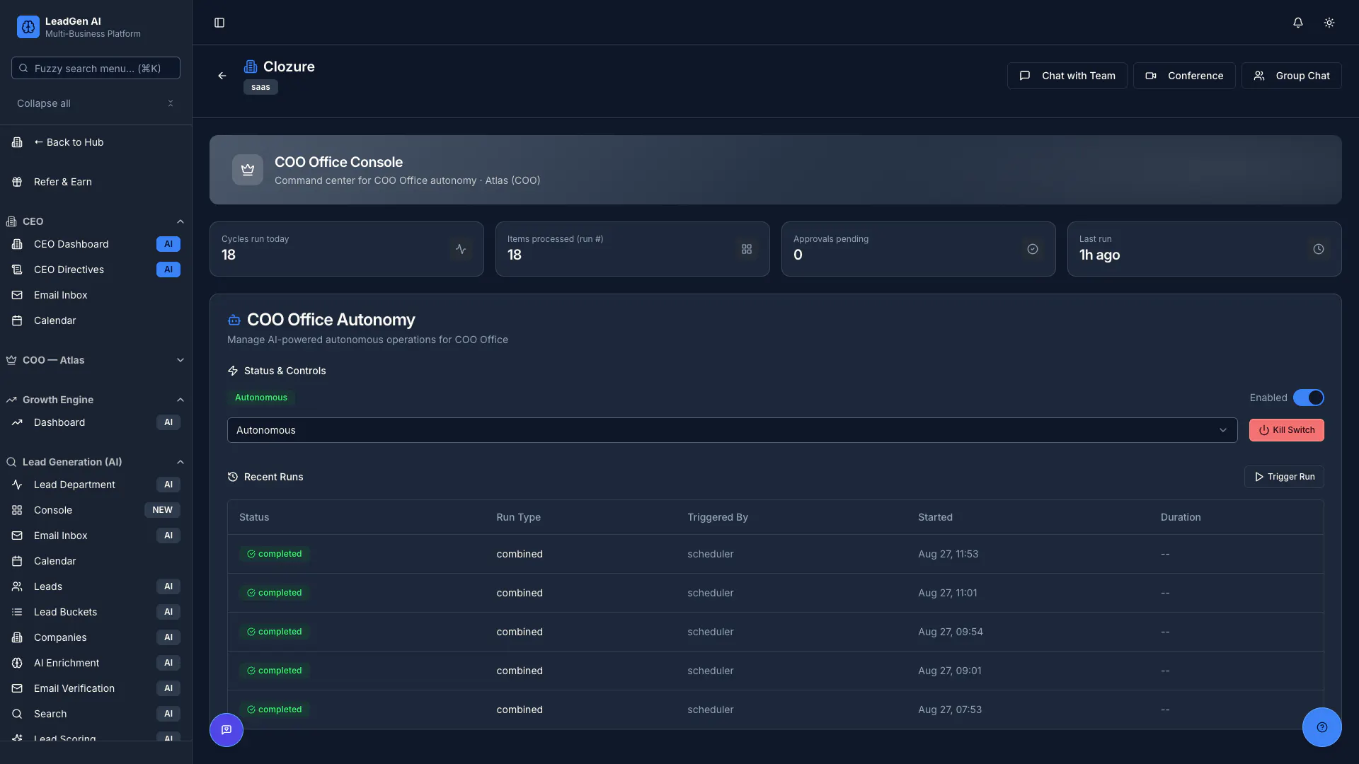This screenshot has height=764, width=1359.
Task: Open CEO Directives menu item
Action: tap(96, 270)
